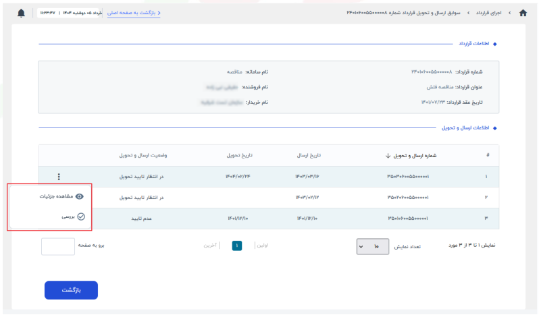Open the 'اجرای قرارداد' breadcrumb
Image resolution: width=541 pixels, height=317 pixels.
click(x=488, y=13)
